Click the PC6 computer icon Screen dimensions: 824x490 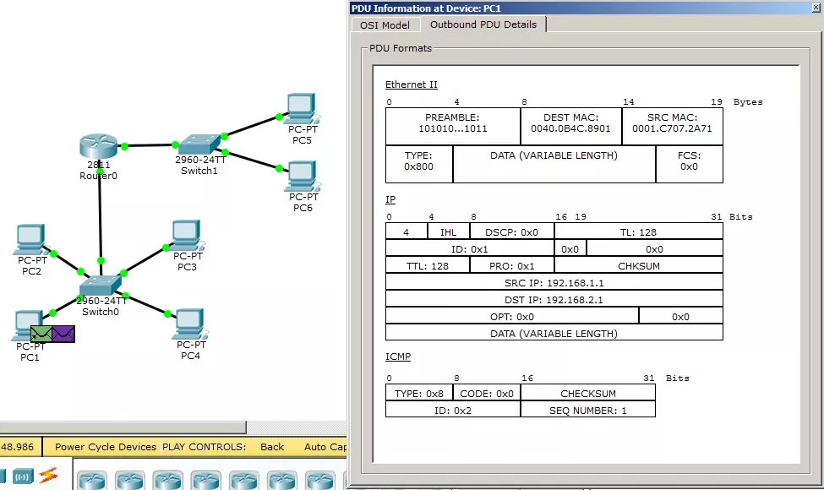tap(303, 176)
